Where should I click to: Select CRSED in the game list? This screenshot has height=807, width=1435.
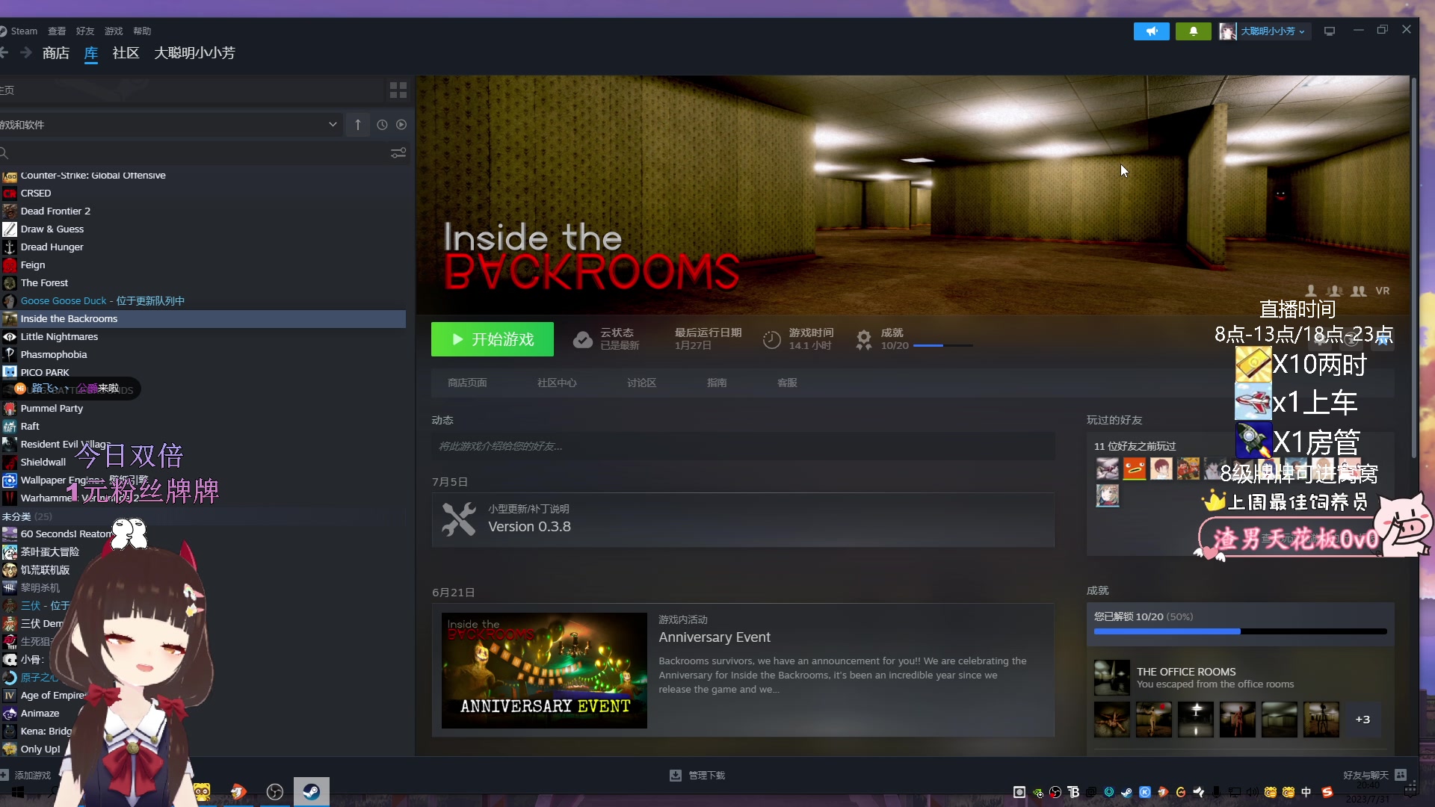pyautogui.click(x=203, y=194)
